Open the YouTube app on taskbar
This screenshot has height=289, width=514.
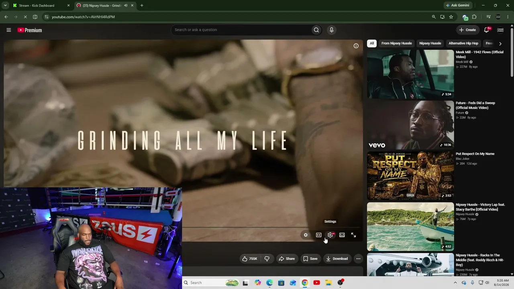316,283
